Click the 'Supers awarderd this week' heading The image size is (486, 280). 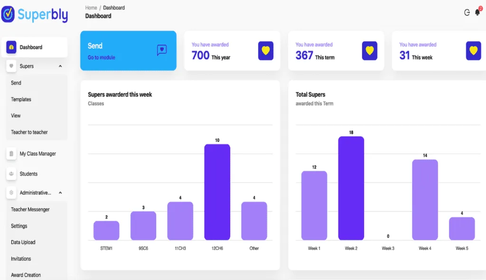point(120,95)
